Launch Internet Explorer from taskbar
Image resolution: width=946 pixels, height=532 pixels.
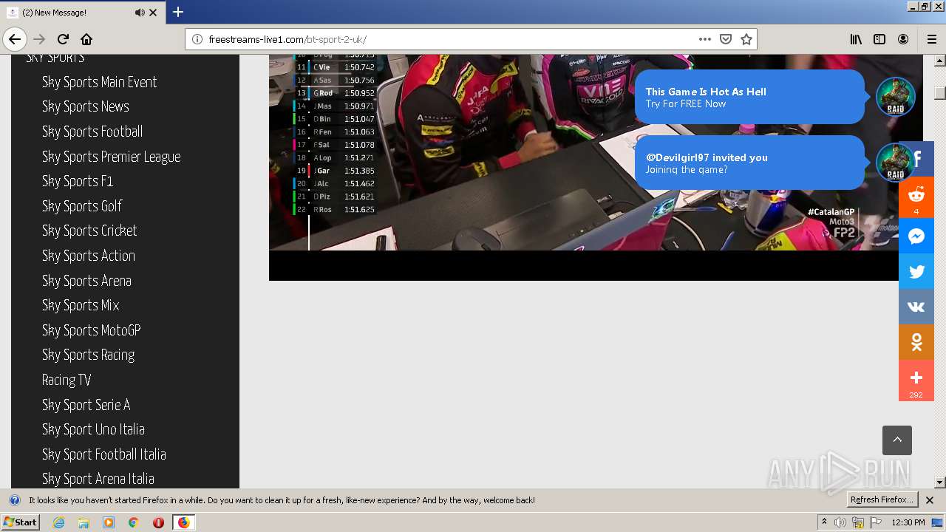coord(59,522)
